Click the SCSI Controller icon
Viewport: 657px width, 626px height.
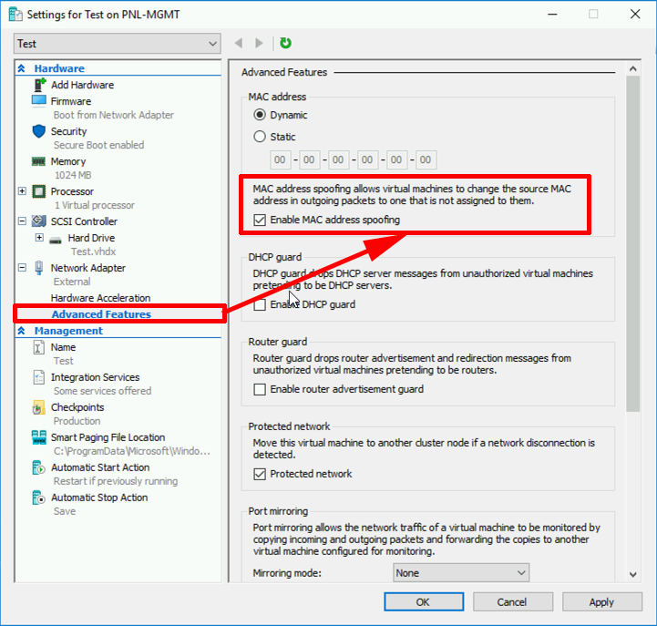point(39,221)
